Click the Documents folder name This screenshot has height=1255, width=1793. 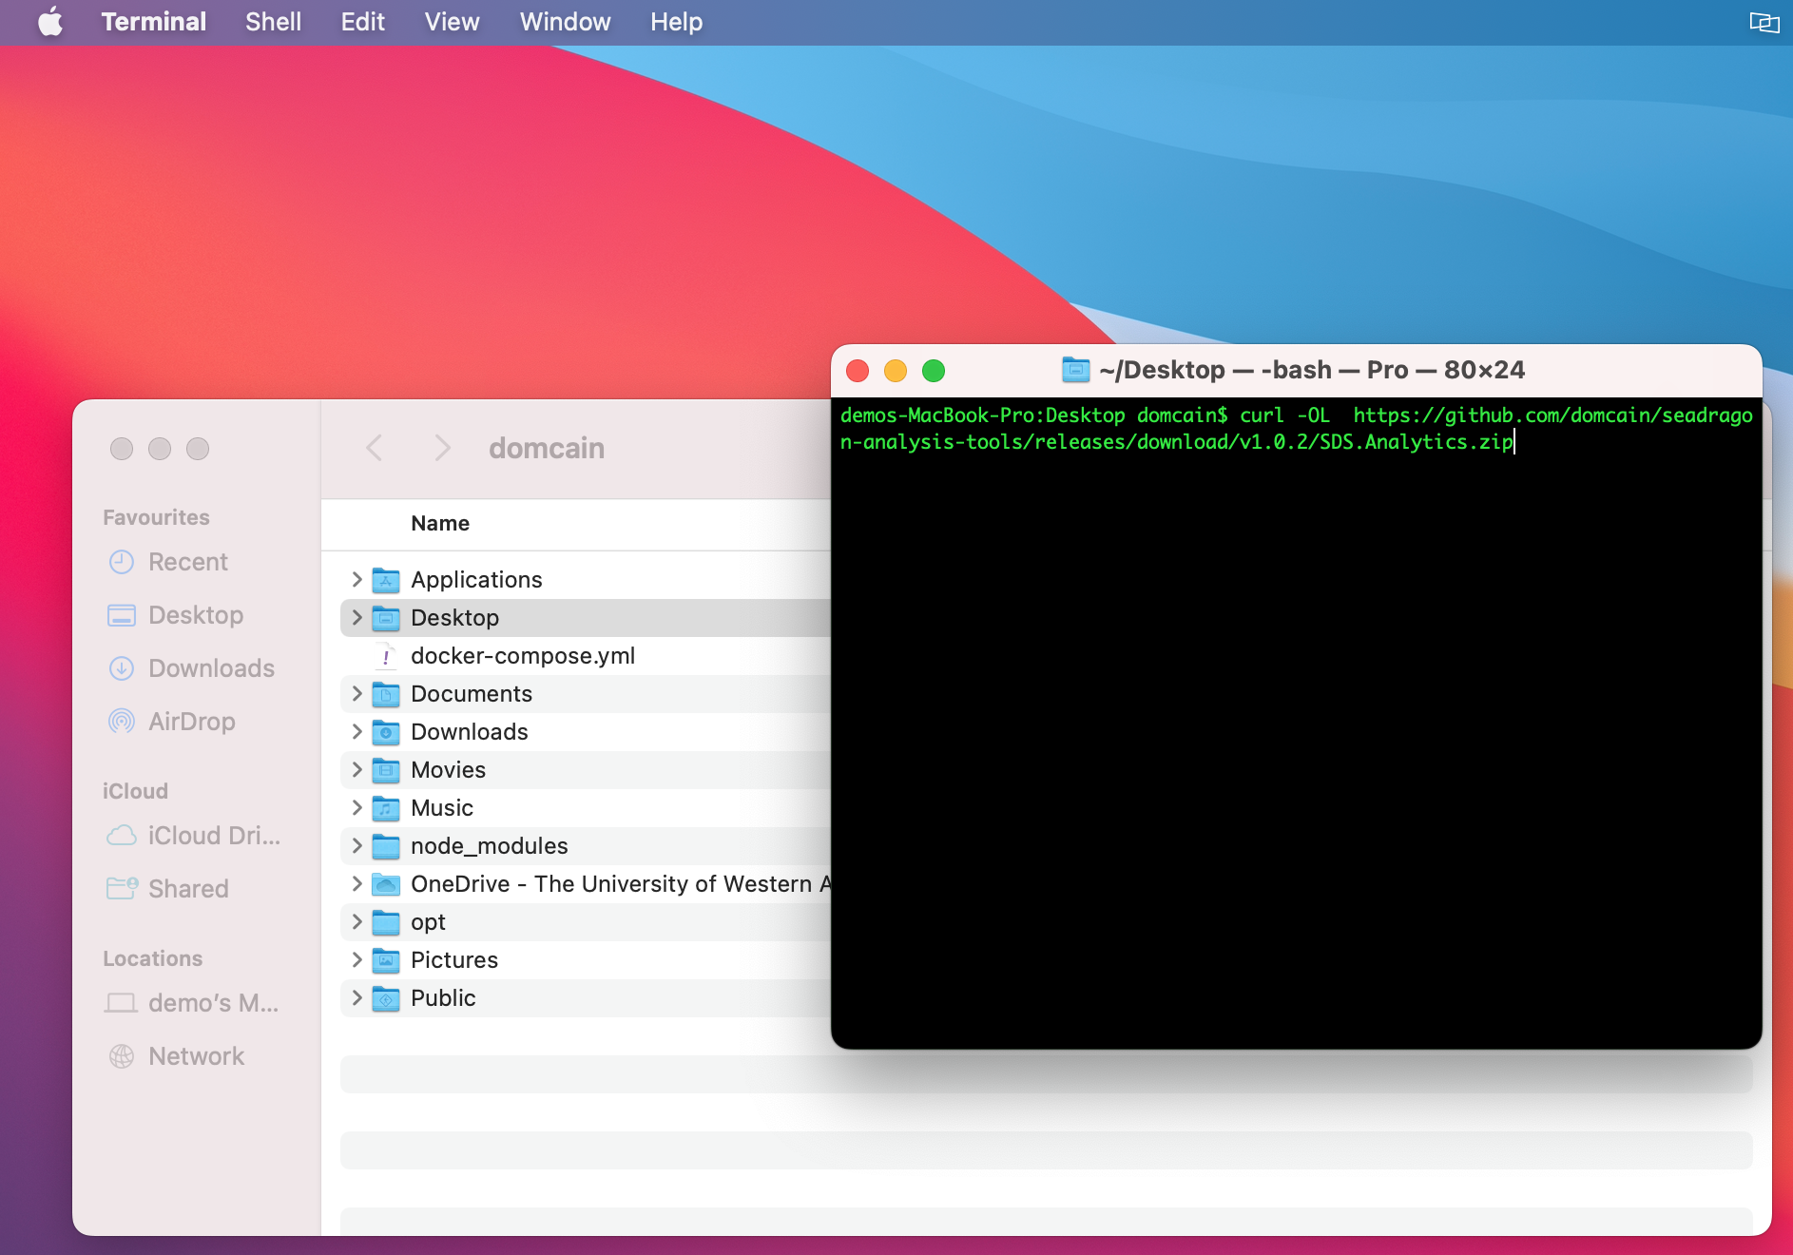point(472,694)
